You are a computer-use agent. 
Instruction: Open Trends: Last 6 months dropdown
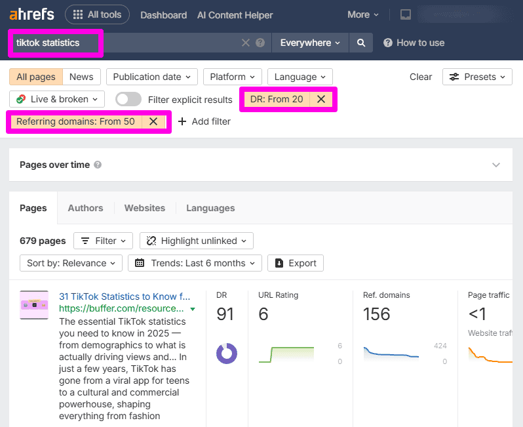[195, 263]
